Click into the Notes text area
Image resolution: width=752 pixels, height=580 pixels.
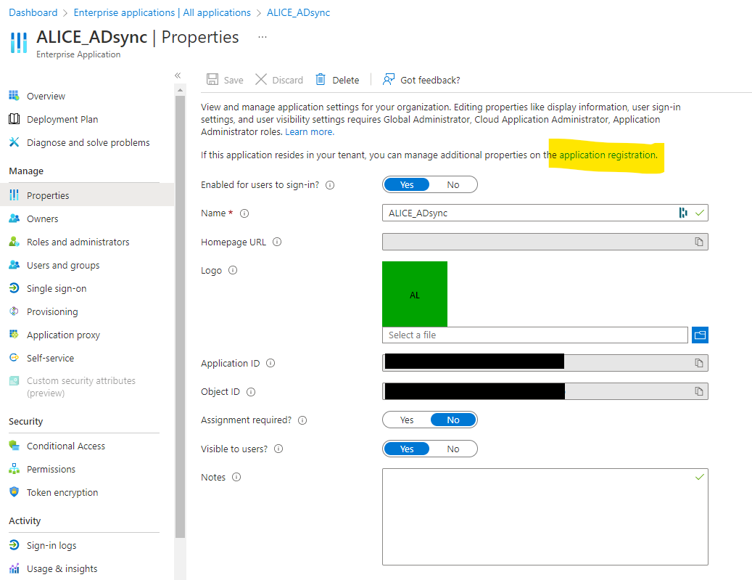[545, 517]
